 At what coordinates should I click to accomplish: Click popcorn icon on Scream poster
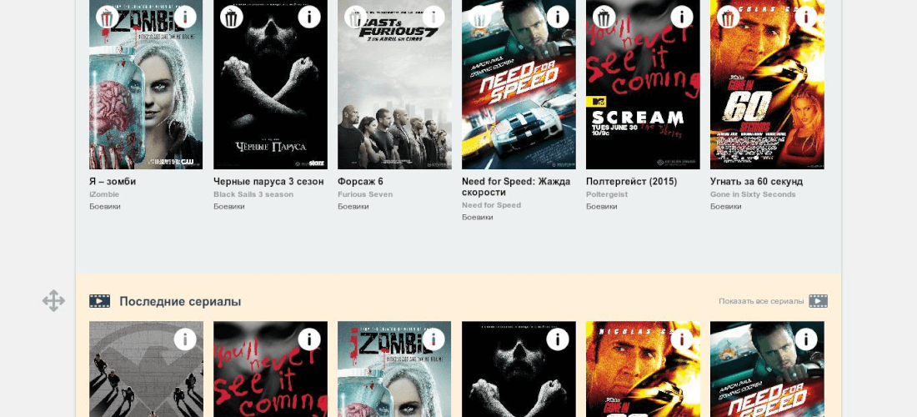tap(604, 17)
